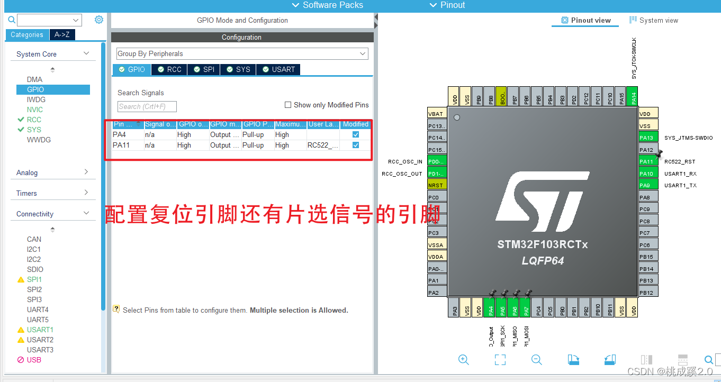
Task: Switch to the SPI configuration tab
Action: coord(204,69)
